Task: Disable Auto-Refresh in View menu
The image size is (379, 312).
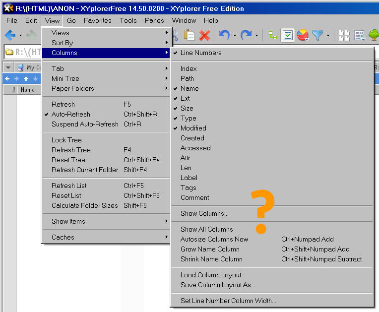Action: pos(106,114)
